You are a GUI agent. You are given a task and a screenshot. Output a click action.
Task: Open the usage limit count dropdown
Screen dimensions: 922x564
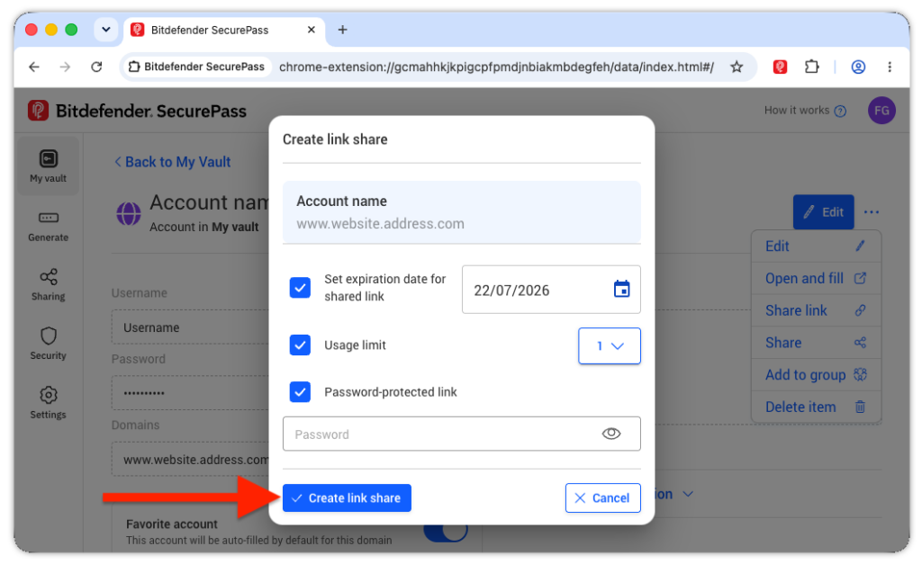click(x=610, y=346)
